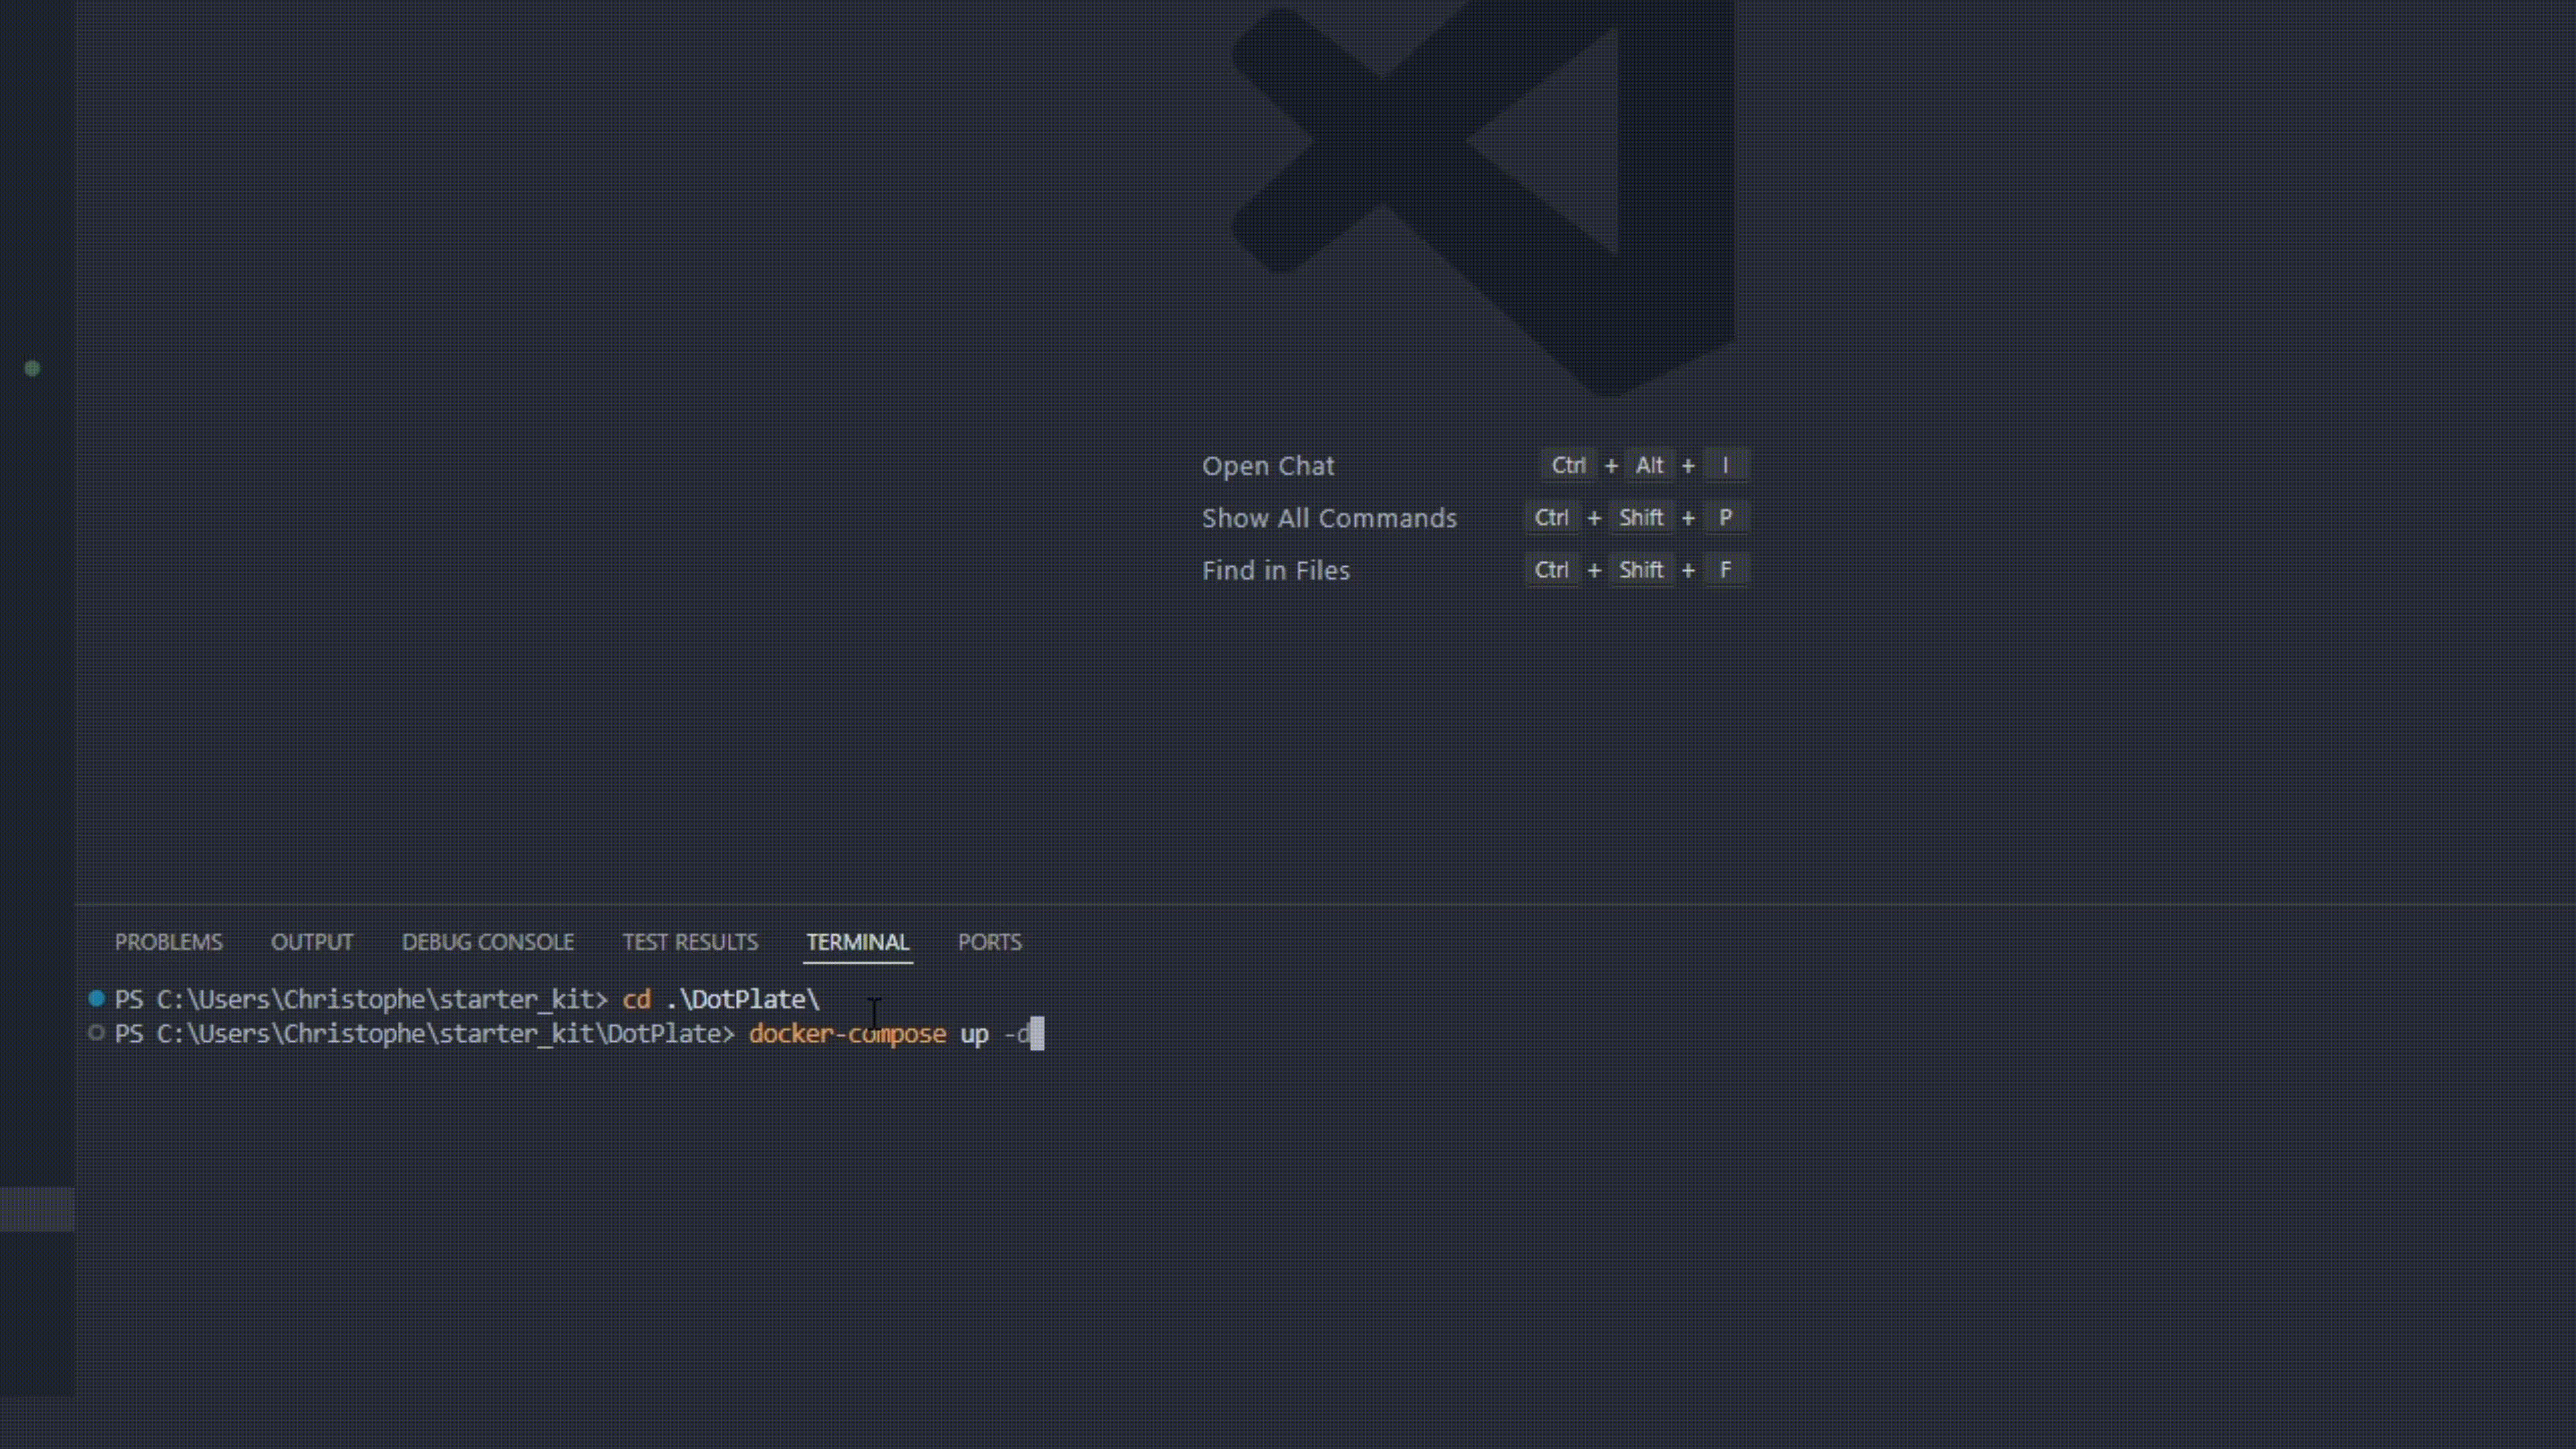Click the 'Find in Files' hint label
Viewport: 2576px width, 1449px height.
coord(1276,570)
